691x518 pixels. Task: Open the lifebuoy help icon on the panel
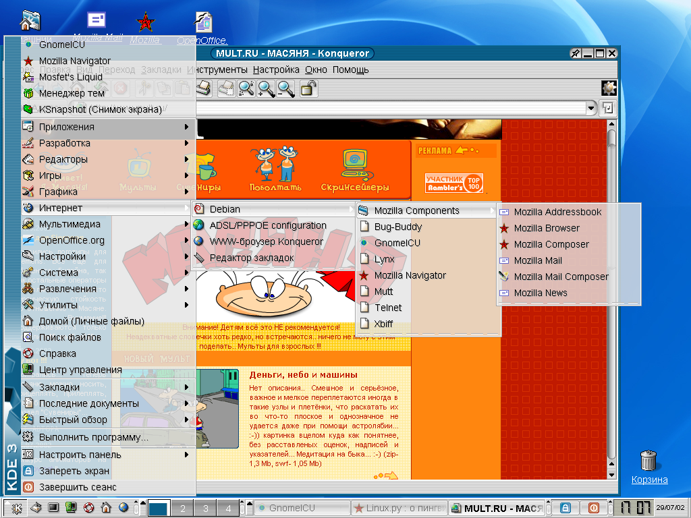(88, 508)
